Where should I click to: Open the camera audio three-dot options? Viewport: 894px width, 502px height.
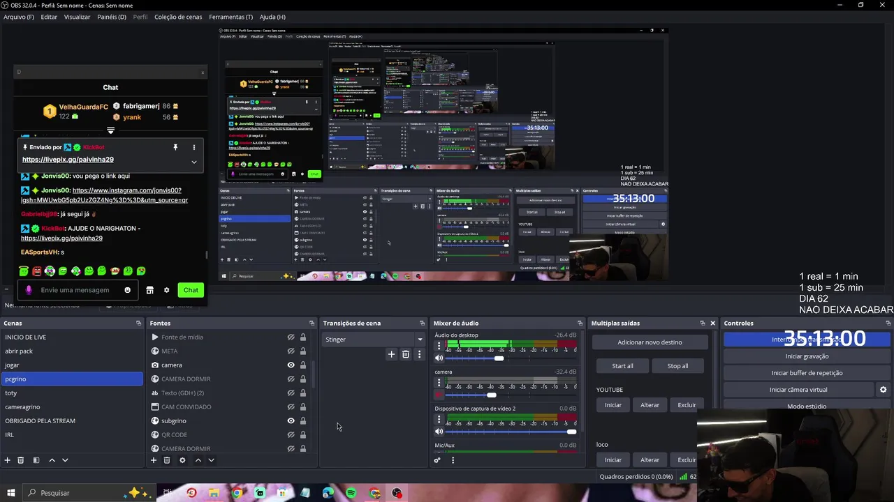point(439,383)
